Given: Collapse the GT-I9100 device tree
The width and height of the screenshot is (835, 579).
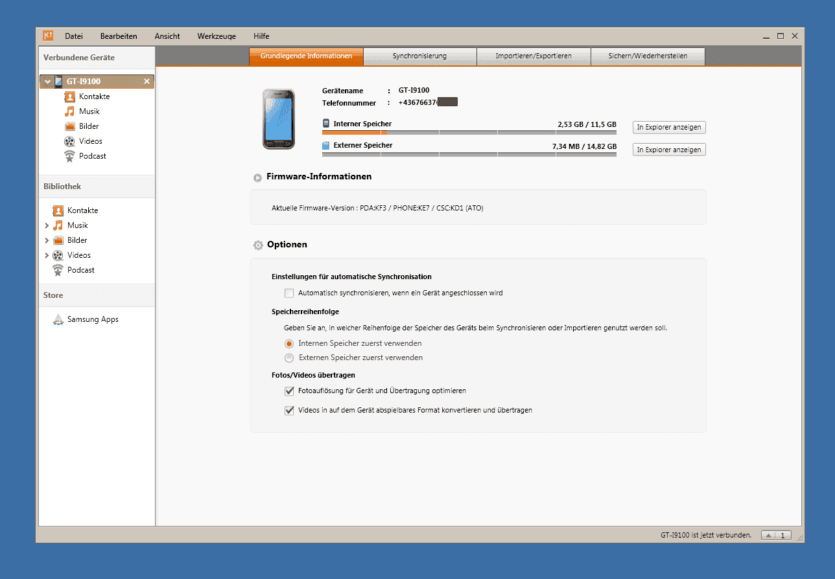Looking at the screenshot, I should coord(47,82).
